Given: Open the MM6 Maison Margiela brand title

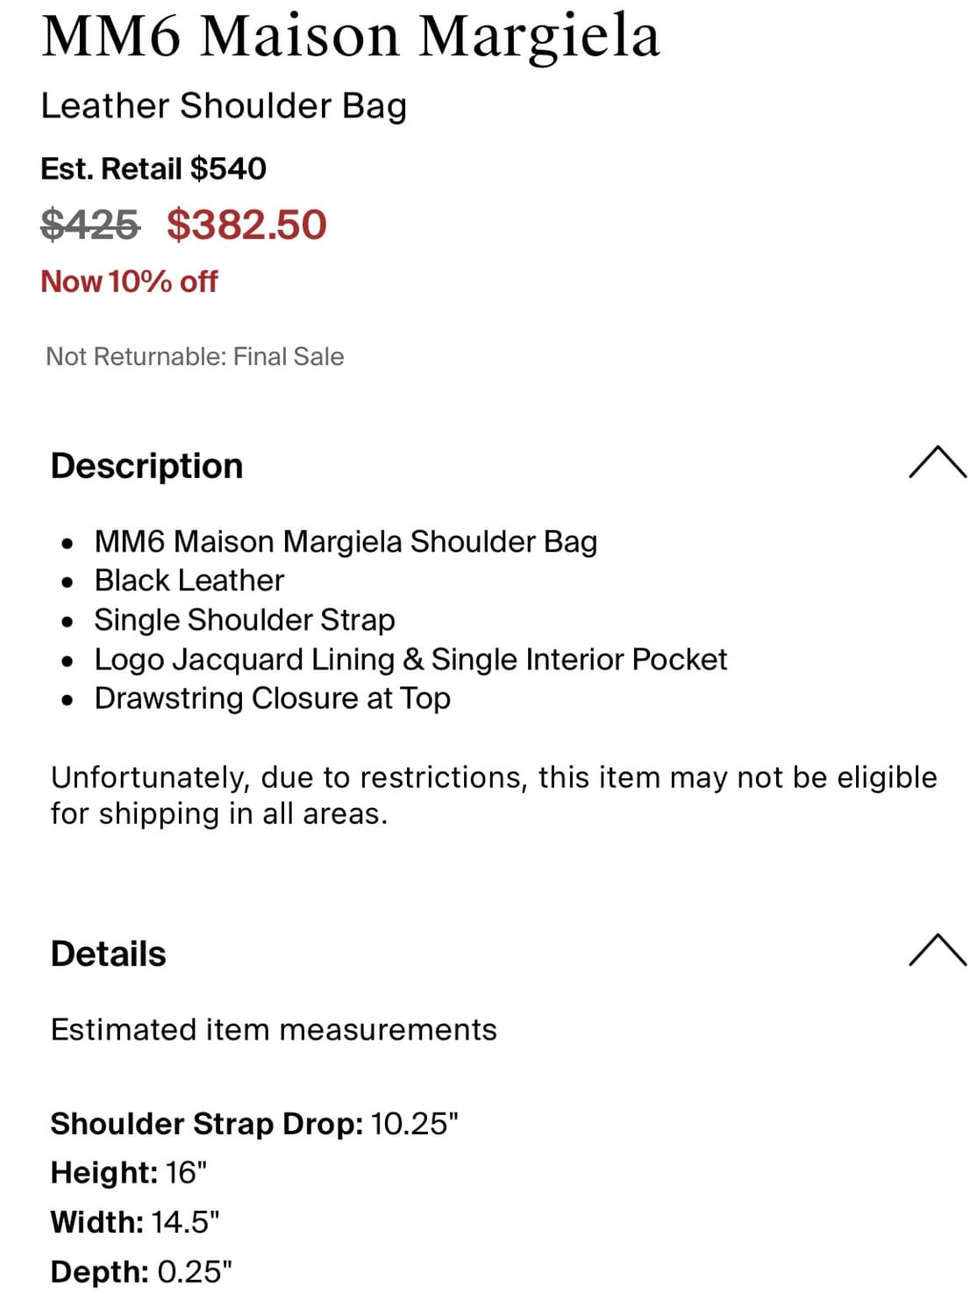Looking at the screenshot, I should [351, 37].
